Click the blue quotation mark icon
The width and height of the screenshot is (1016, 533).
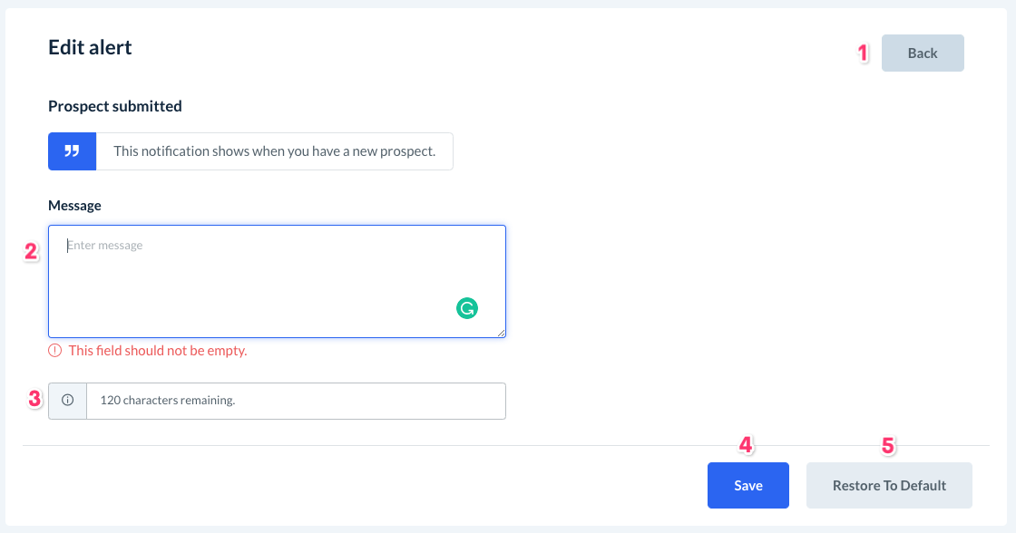click(72, 151)
